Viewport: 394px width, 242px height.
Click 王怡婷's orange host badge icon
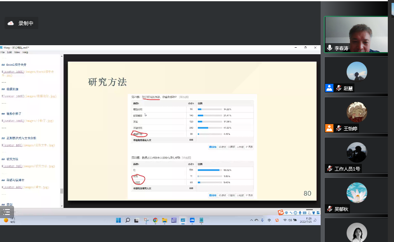329,128
